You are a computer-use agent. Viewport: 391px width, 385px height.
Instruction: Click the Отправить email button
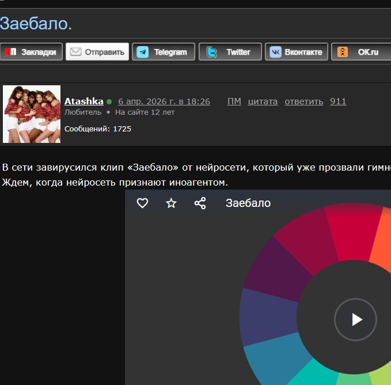pyautogui.click(x=97, y=52)
